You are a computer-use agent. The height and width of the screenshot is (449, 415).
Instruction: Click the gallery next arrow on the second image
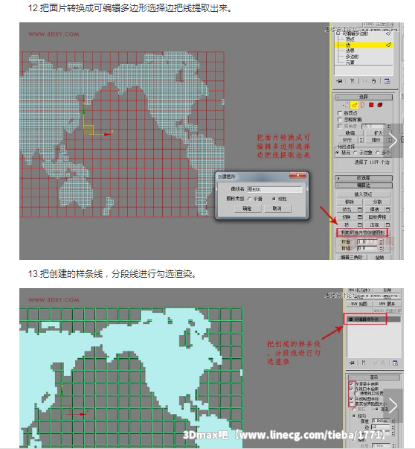tap(393, 406)
